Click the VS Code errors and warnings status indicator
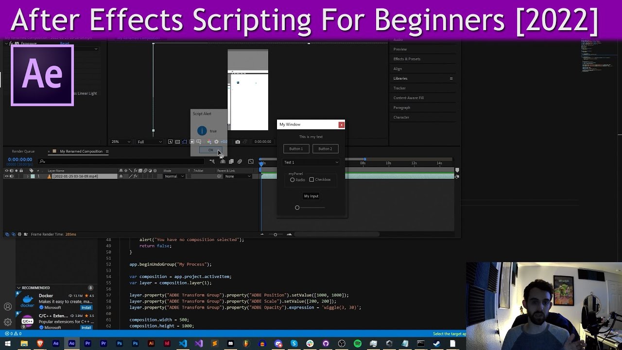The width and height of the screenshot is (622, 350). pyautogui.click(x=13, y=333)
